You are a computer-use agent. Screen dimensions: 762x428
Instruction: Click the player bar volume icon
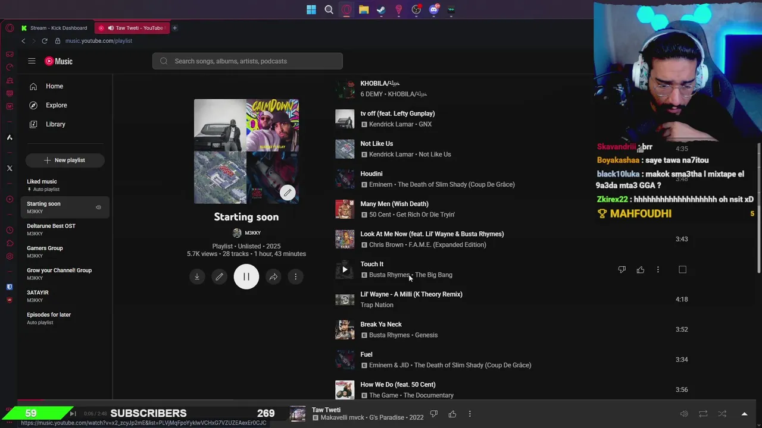[684, 414]
